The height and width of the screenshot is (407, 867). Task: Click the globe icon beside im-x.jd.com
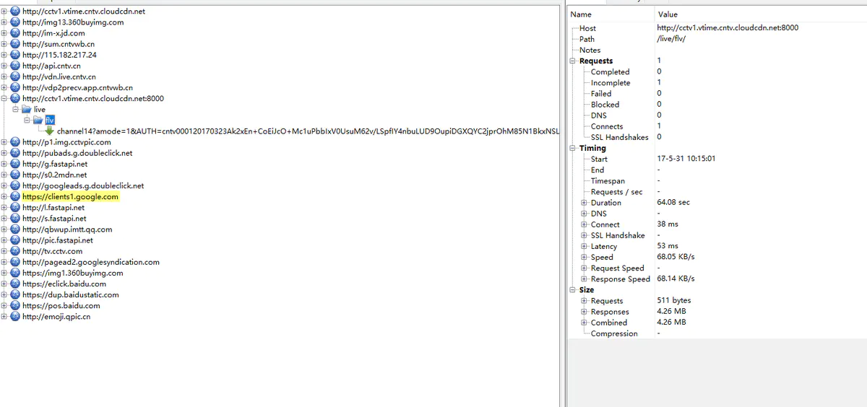pyautogui.click(x=15, y=33)
